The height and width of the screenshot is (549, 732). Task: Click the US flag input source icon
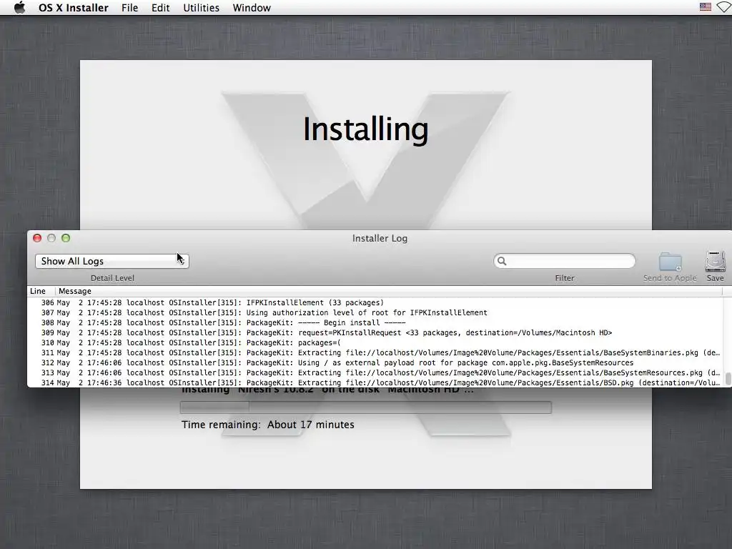[x=706, y=7]
